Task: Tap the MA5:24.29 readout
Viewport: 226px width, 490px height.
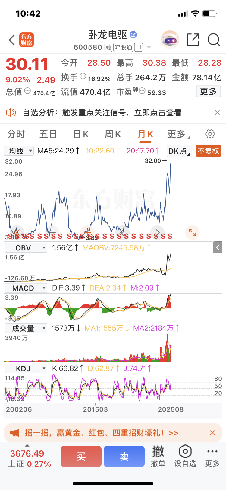Action: [58, 151]
